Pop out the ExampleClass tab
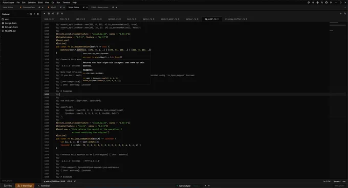The width and height of the screenshot is (348, 188). (x=39, y=7)
